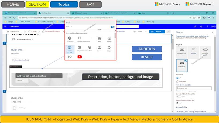This screenshot has width=219, height=123.
Task: Click the HOME button
Action: 13,4
